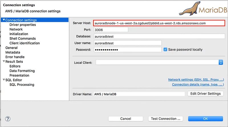The width and height of the screenshot is (228, 127).
Task: Select Shell Commands in the tree
Action: pos(23,39)
